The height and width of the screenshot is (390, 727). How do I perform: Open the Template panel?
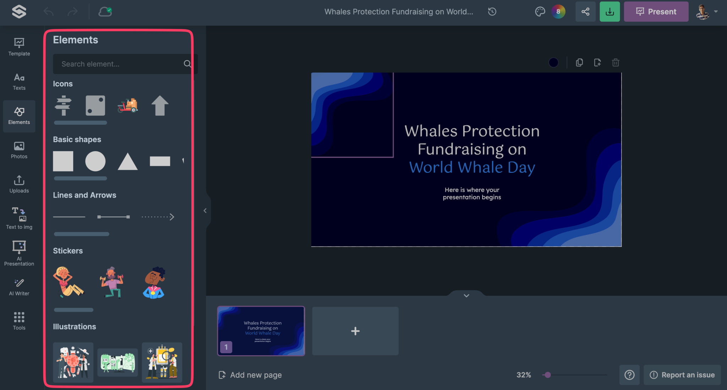pyautogui.click(x=19, y=47)
